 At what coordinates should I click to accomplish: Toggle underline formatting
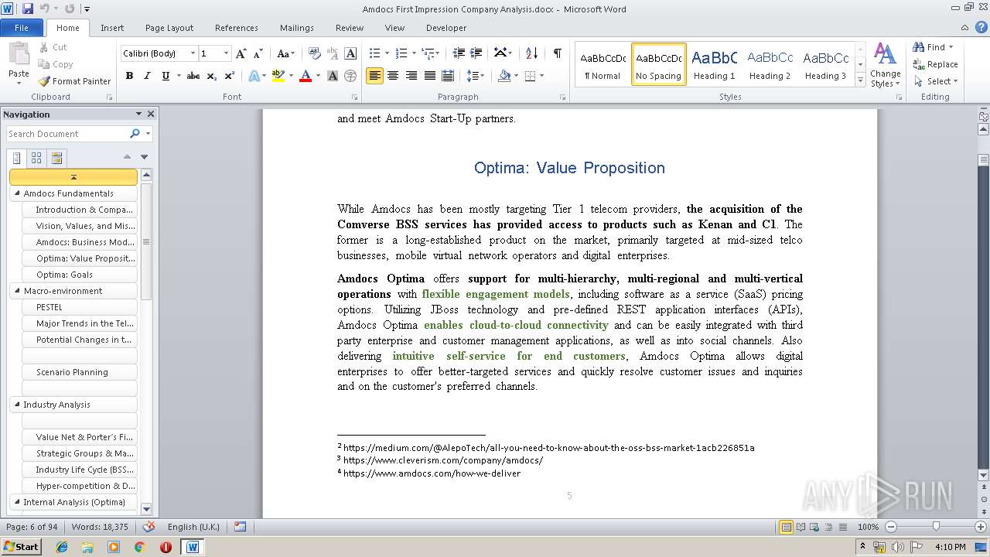165,76
